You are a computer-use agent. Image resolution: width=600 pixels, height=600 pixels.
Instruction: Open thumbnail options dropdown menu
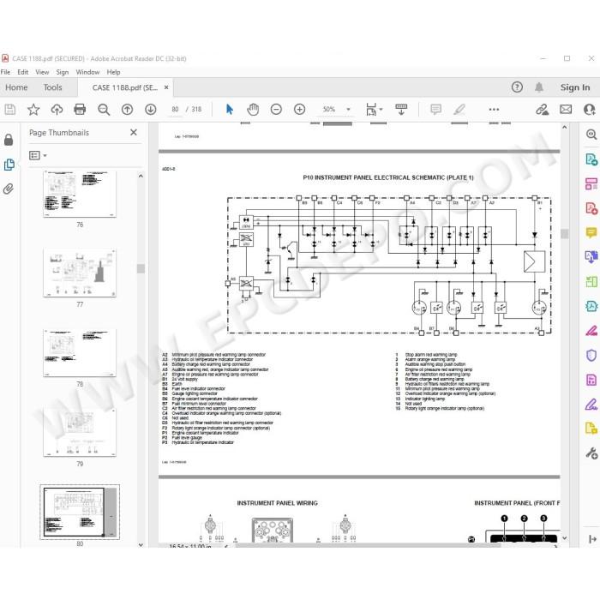(38, 155)
